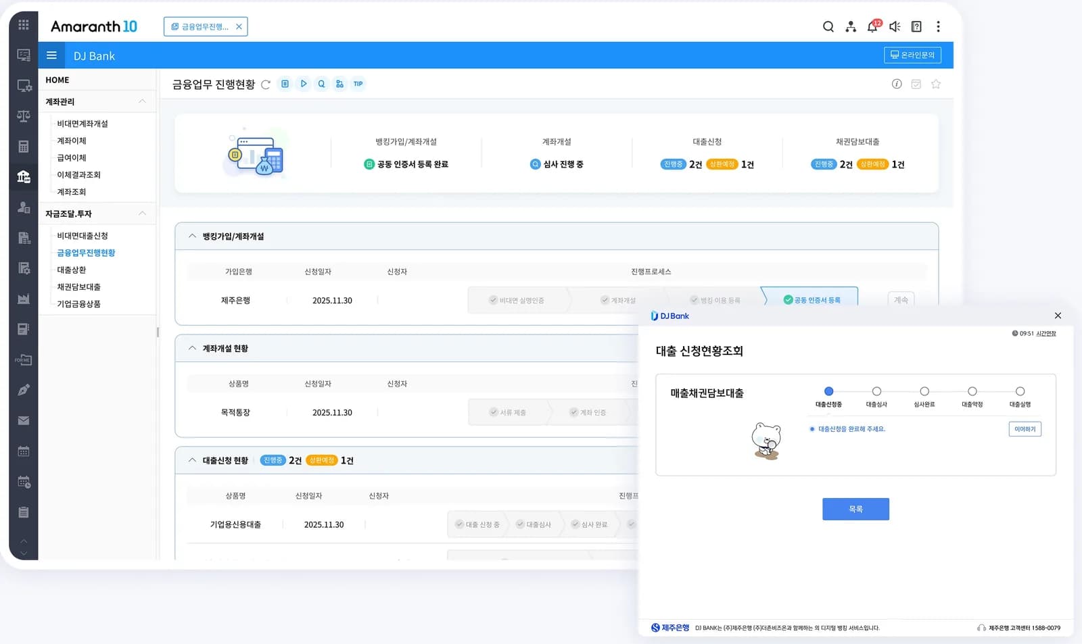Open the balance scale icon in left sidebar

24,116
